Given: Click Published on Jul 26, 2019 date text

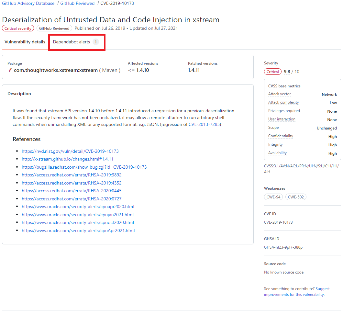Looking at the screenshot, I should click(x=100, y=28).
